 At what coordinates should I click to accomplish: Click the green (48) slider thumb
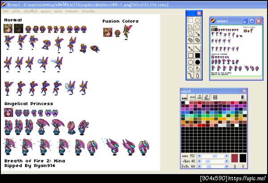(x=207, y=161)
